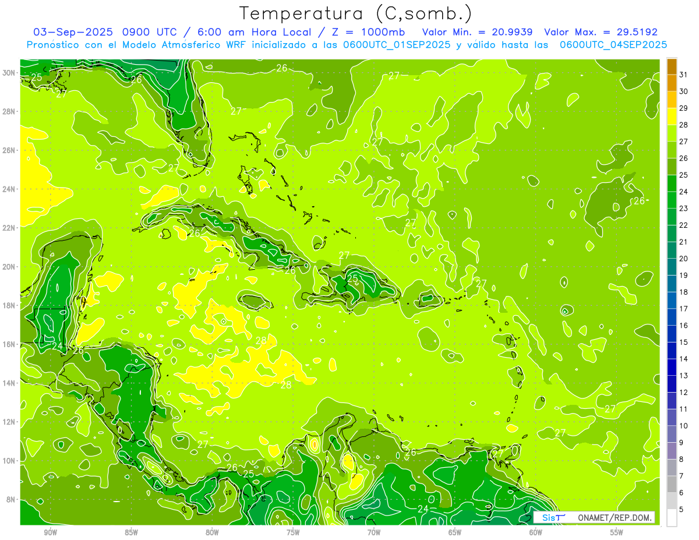Click the initialization time 0600UTC_01SEP2025

point(397,45)
